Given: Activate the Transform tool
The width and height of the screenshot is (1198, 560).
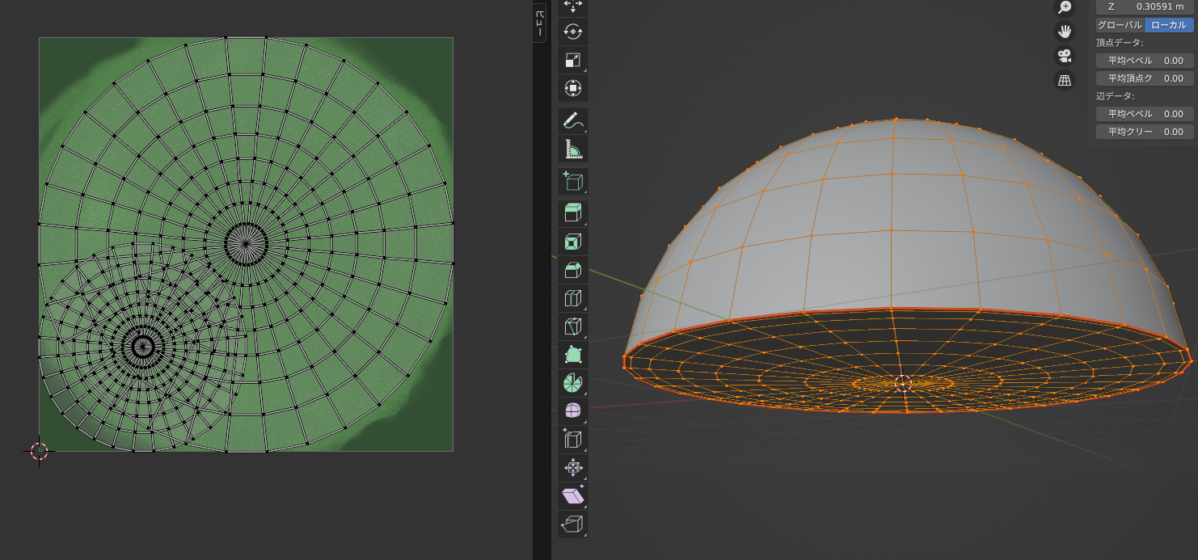Looking at the screenshot, I should 573,88.
